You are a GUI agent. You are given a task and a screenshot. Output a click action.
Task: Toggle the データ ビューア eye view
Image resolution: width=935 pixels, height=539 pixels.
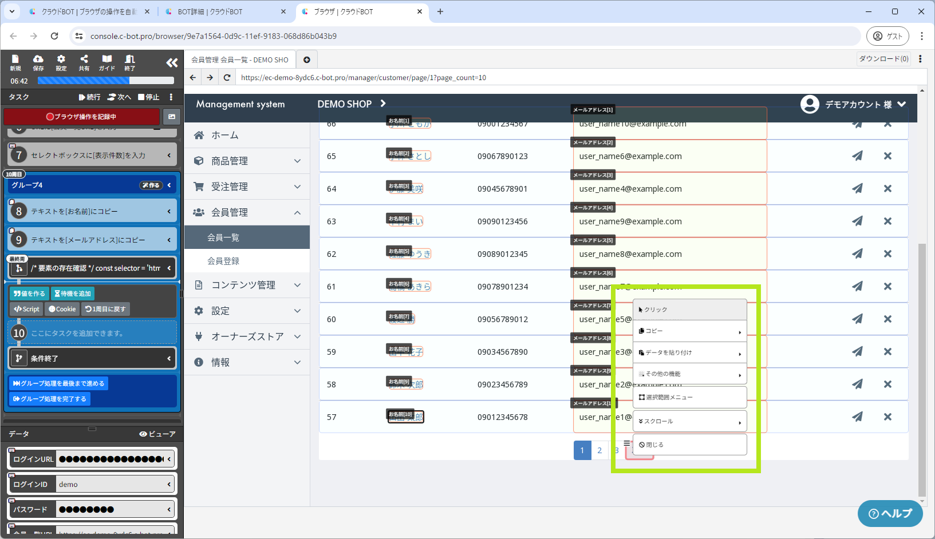coord(157,434)
